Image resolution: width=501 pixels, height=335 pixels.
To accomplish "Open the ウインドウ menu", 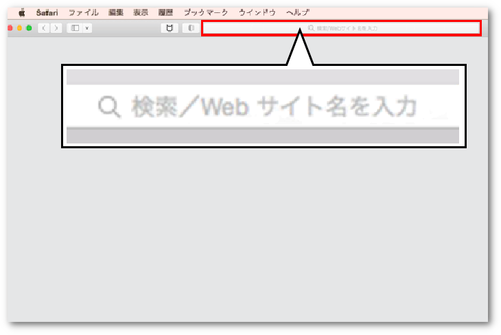I will tap(257, 12).
